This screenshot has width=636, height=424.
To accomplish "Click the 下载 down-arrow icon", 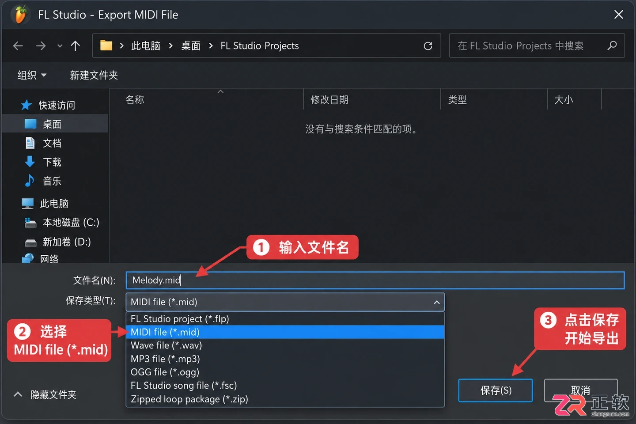I will pyautogui.click(x=30, y=162).
